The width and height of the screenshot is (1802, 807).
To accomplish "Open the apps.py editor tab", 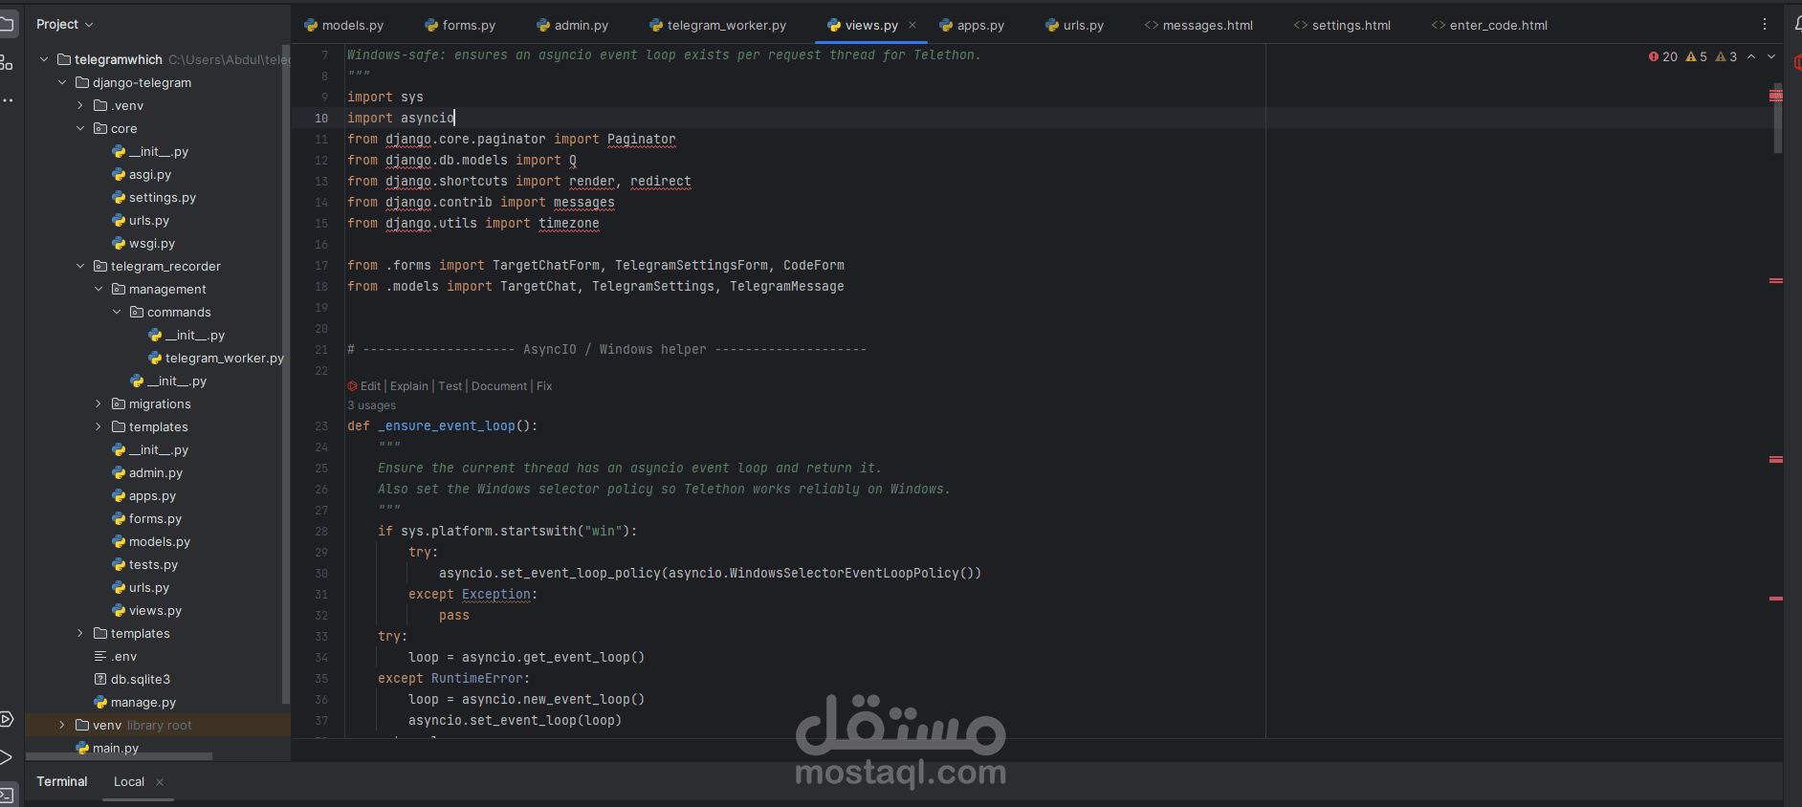I will pyautogui.click(x=972, y=25).
